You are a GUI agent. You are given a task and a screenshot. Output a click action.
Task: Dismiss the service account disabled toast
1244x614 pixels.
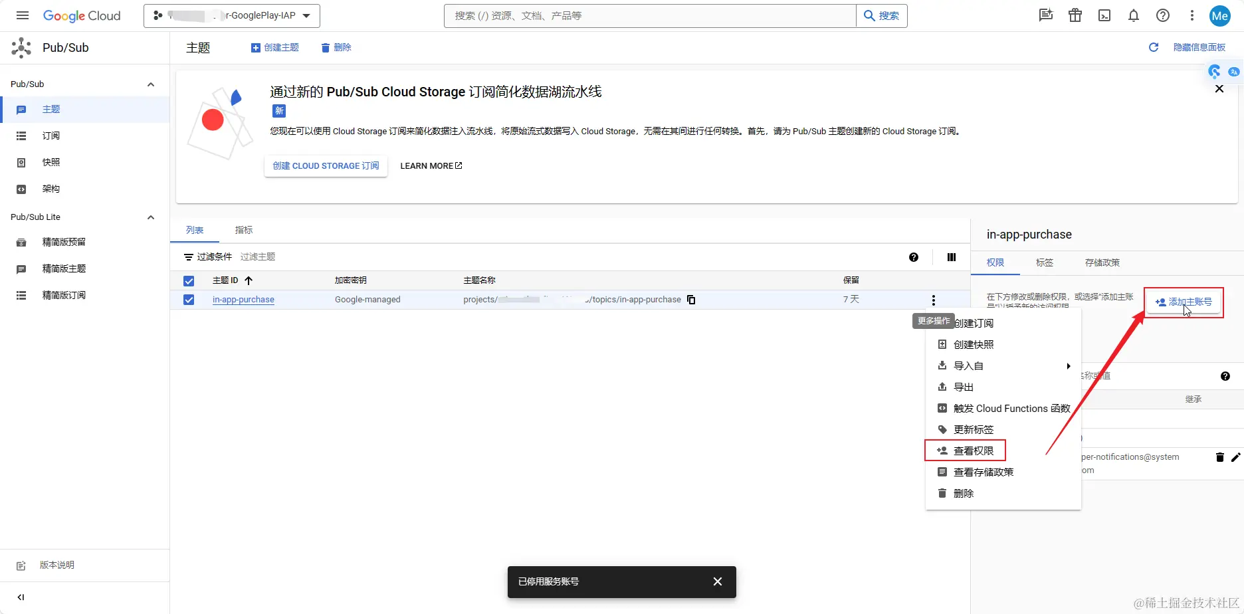[x=718, y=581]
